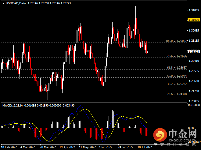Click the 19 Apr 2022 date label
The height and width of the screenshot is (150, 201).
pos(67,147)
